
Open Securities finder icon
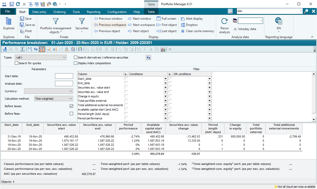[82, 24]
